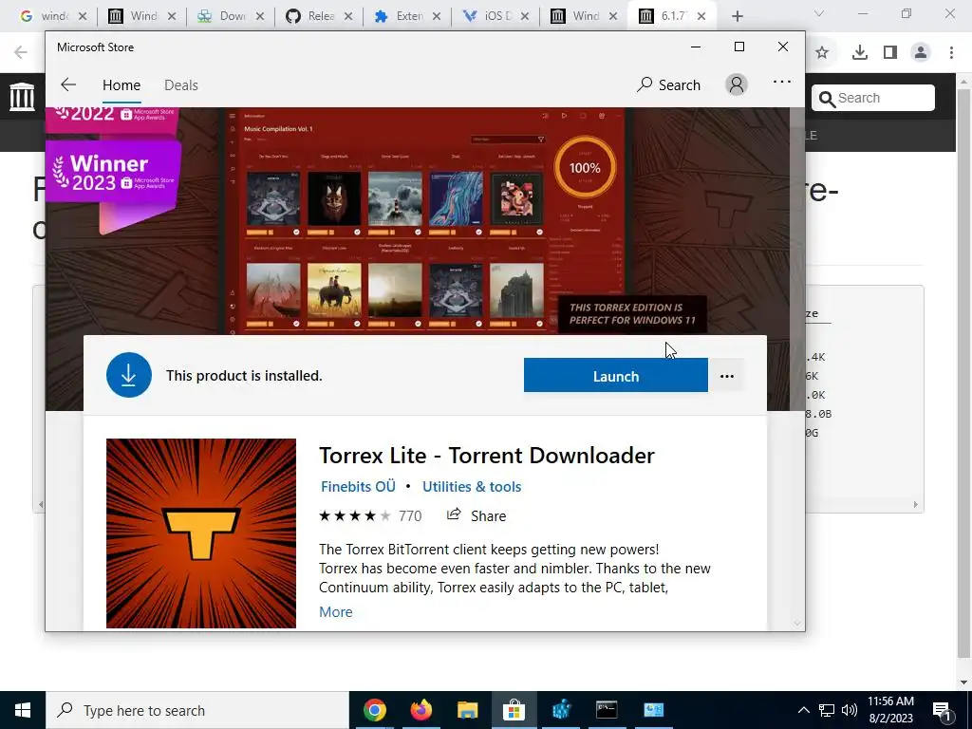972x729 pixels.
Task: Click the Winner 2023 award badge
Action: [x=114, y=172]
